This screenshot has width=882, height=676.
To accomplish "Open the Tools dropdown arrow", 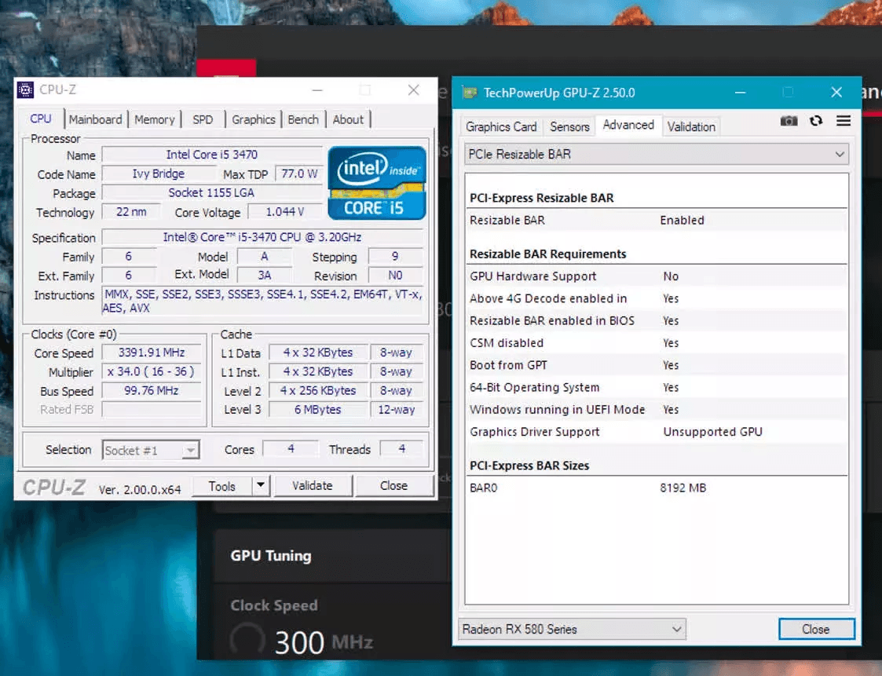I will [x=261, y=486].
